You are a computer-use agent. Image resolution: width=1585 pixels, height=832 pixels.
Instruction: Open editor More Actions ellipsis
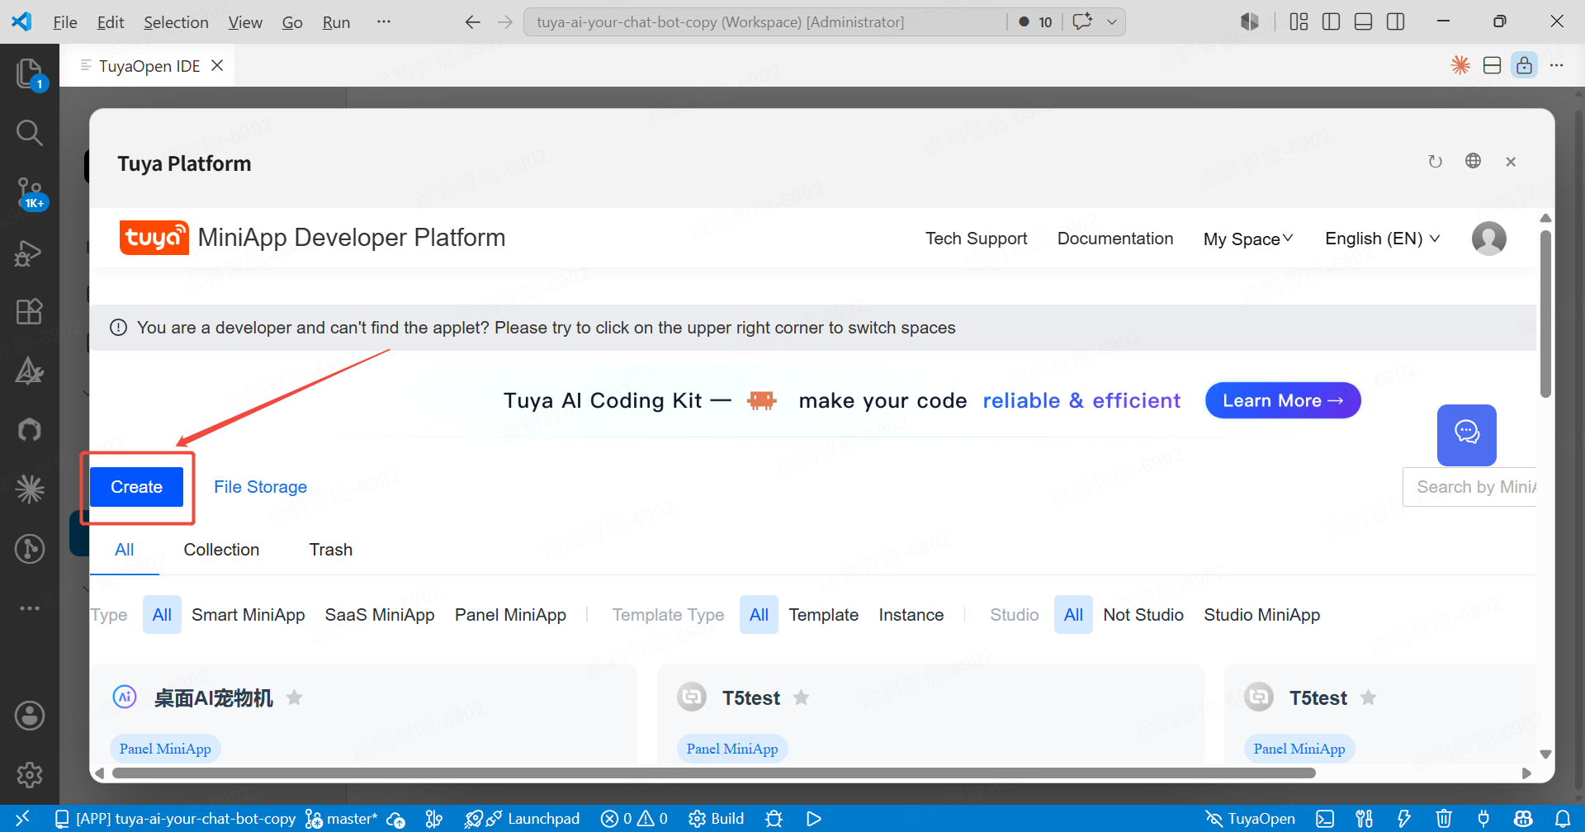(1557, 65)
